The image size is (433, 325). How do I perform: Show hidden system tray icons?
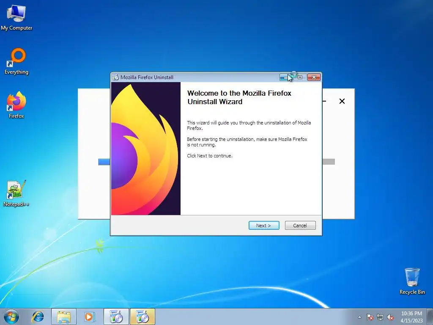click(359, 317)
